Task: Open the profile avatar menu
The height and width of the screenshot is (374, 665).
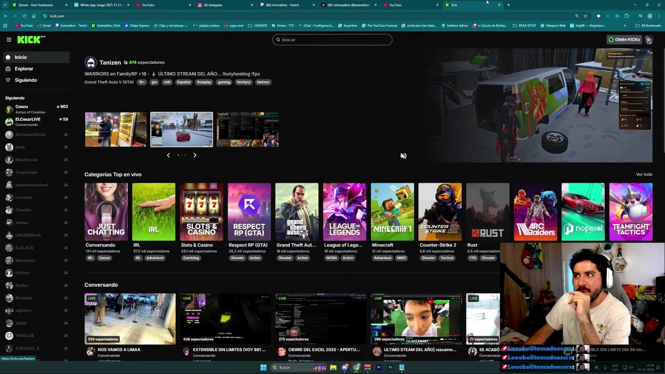Action: coord(648,39)
